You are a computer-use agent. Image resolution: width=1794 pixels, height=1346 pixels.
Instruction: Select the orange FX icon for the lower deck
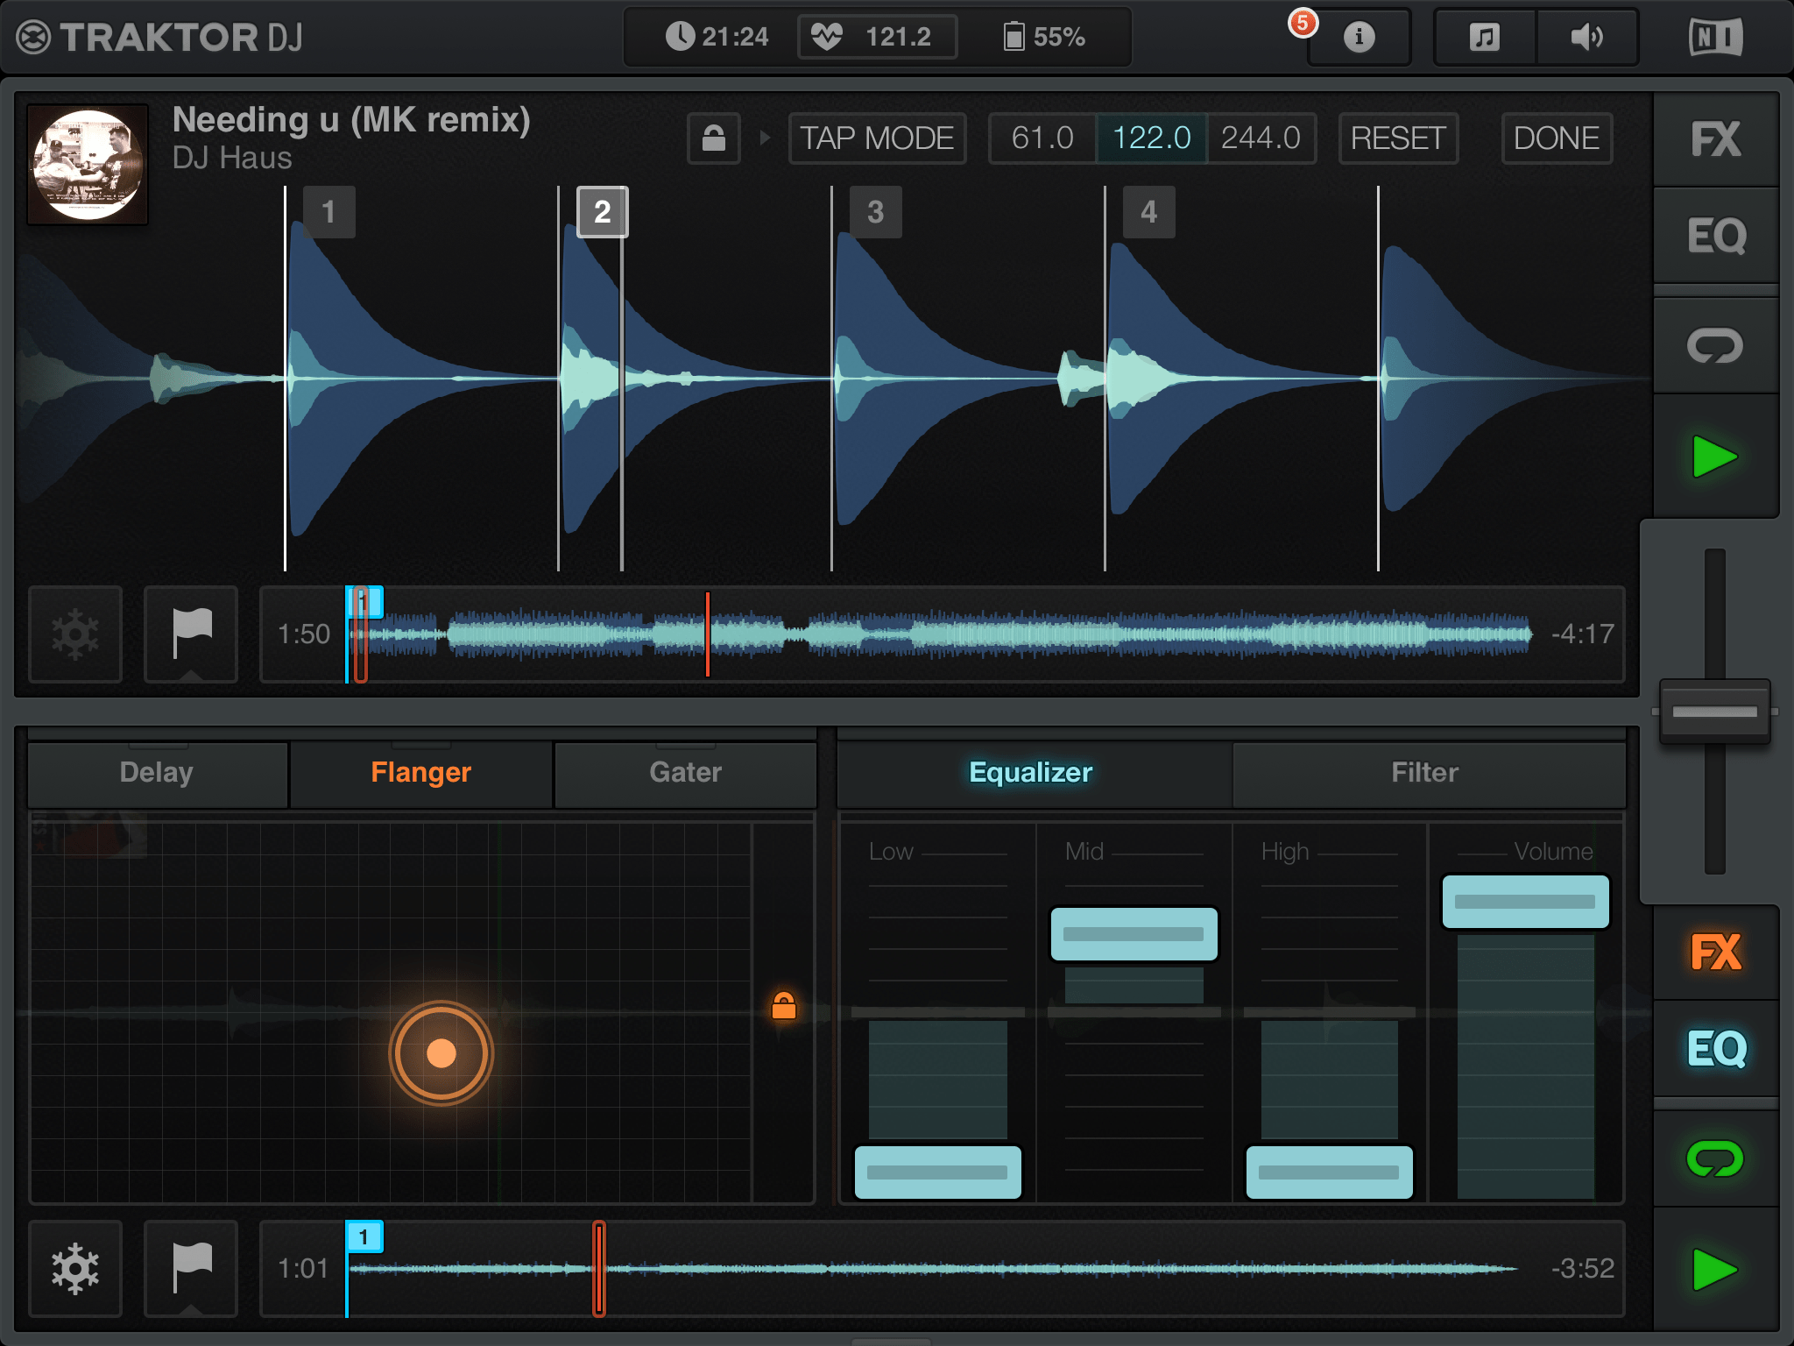1715,952
